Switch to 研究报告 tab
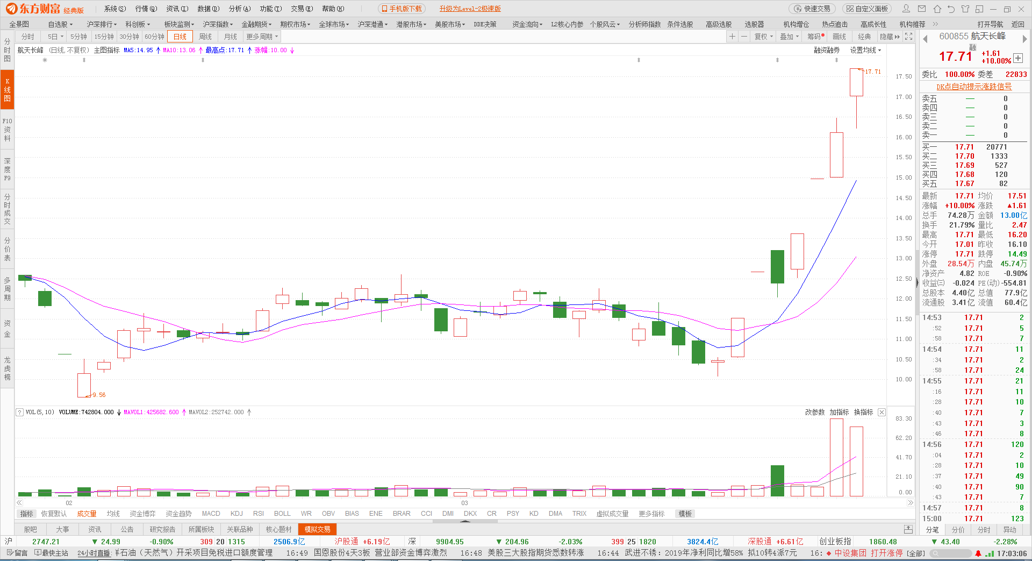 [162, 529]
